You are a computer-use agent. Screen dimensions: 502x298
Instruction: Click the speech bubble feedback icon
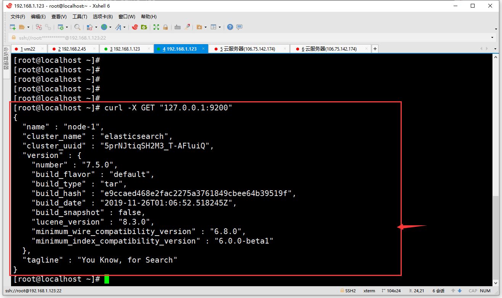(239, 27)
